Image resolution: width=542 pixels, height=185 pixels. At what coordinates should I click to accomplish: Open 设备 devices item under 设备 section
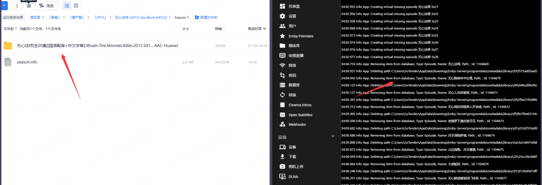(292, 147)
